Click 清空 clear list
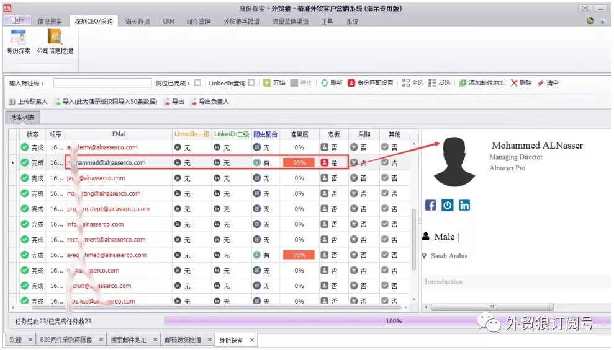This screenshot has height=350, width=614. coord(548,83)
